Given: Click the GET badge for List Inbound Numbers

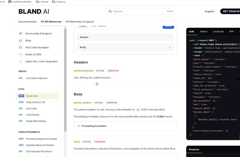Looking at the screenshot, I should point(21,151).
